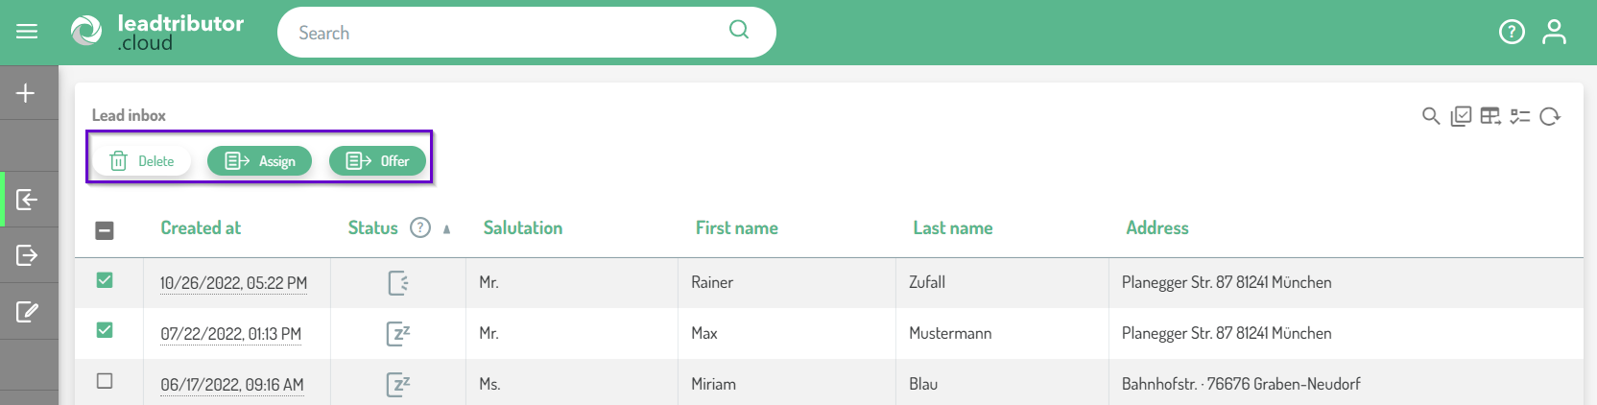This screenshot has height=405, width=1597.
Task: Toggle the Status column sort arrow
Action: [446, 229]
